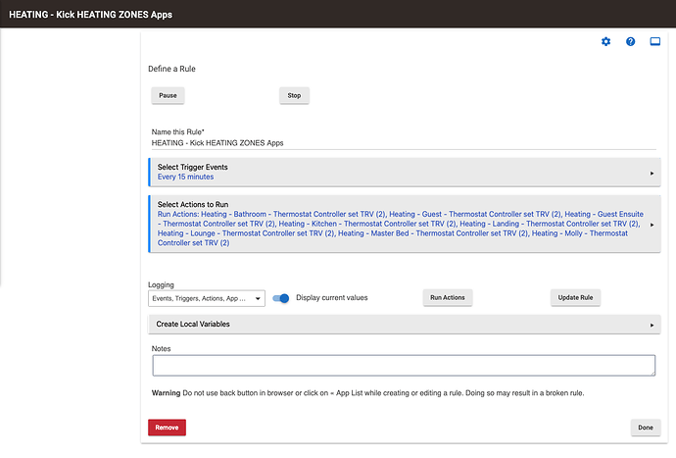Viewport: 676px width, 458px height.
Task: Open the Every 15 minutes trigger link
Action: 185,177
